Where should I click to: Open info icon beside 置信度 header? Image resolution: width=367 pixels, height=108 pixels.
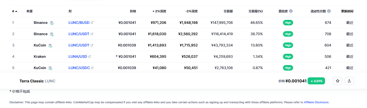tap(291, 11)
